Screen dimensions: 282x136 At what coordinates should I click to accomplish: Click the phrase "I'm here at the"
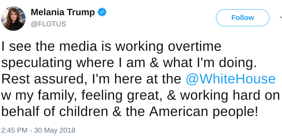coord(137,79)
